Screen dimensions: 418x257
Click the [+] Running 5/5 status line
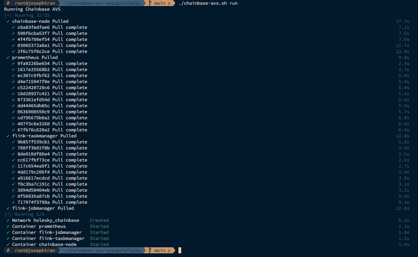24,214
